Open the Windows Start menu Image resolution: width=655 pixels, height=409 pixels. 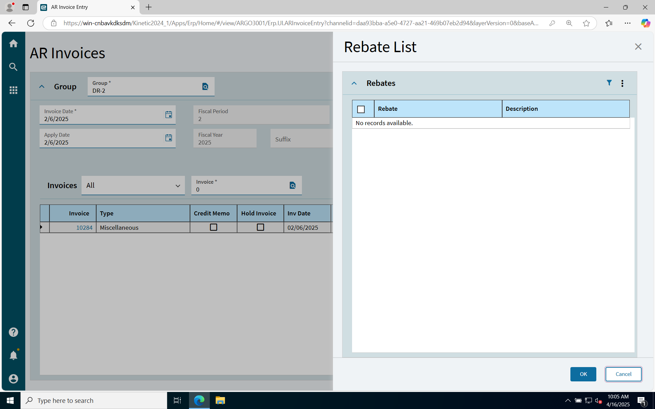click(x=10, y=400)
